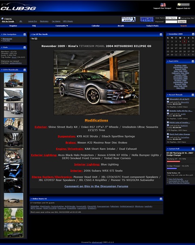Click the Password input field
Image resolution: width=195 pixels, height=245 pixels.
(171, 22)
